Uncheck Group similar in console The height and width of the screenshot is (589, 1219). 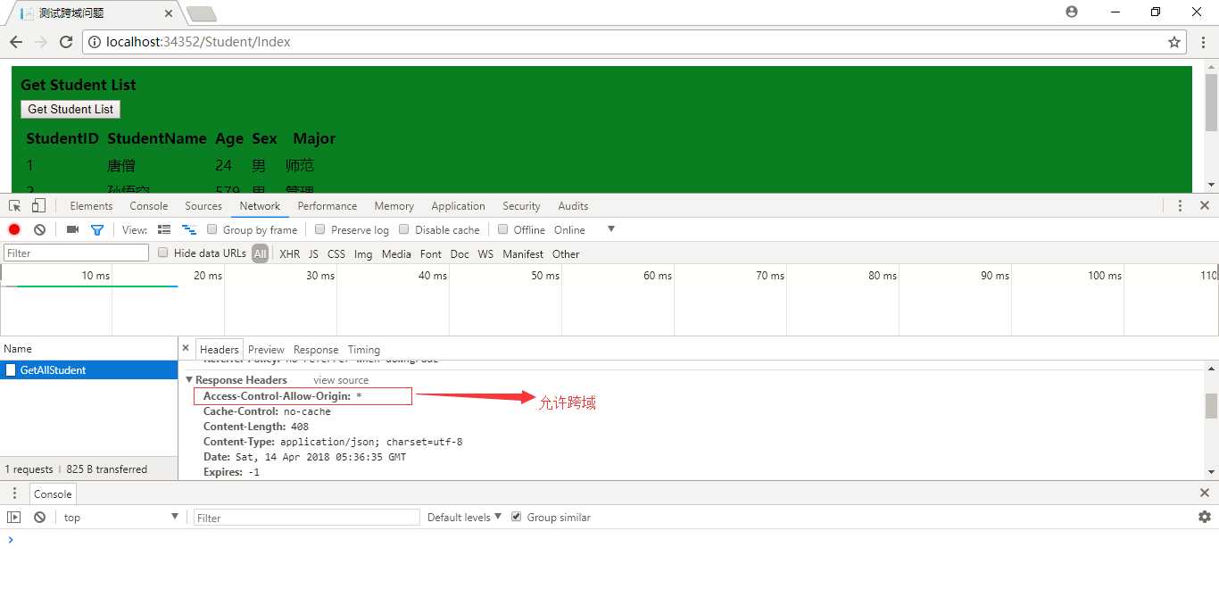coord(516,516)
